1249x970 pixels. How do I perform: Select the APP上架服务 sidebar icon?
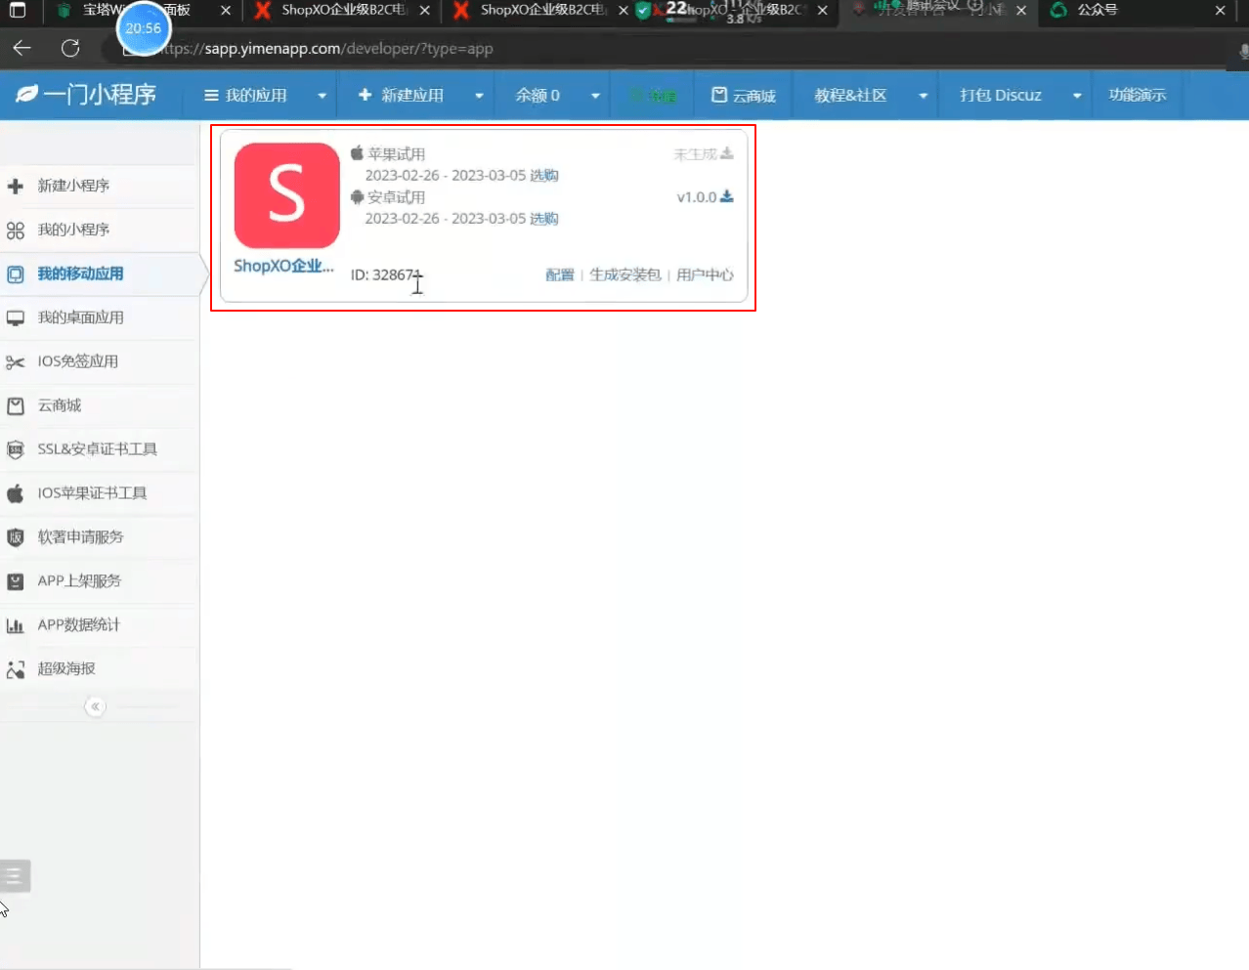16,581
